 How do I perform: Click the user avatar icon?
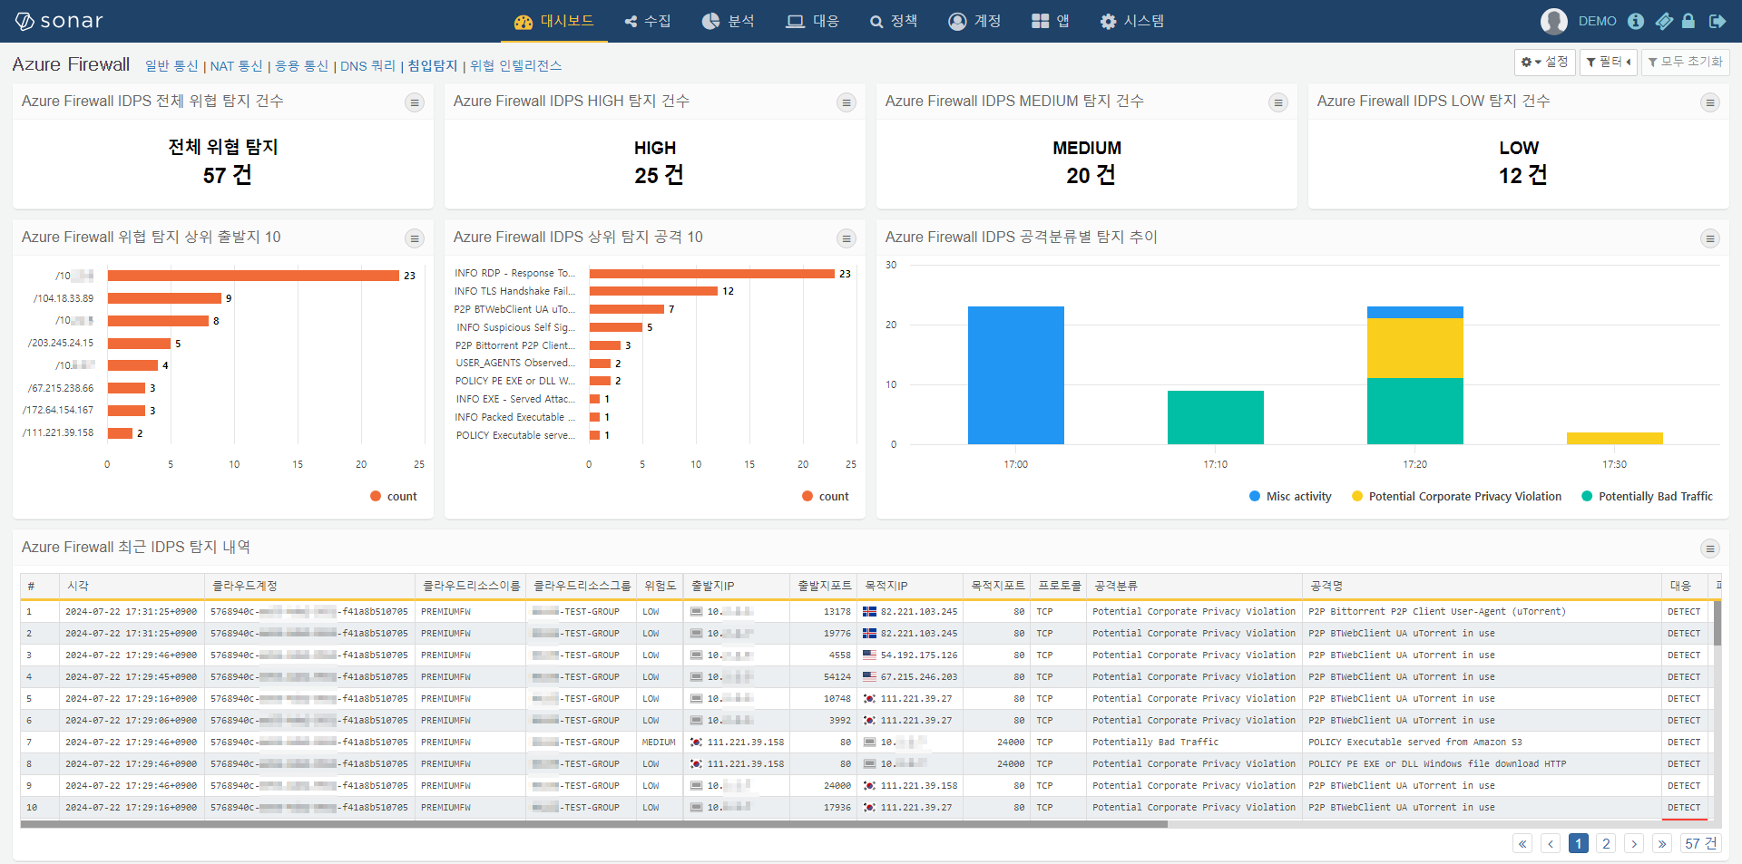click(1553, 21)
